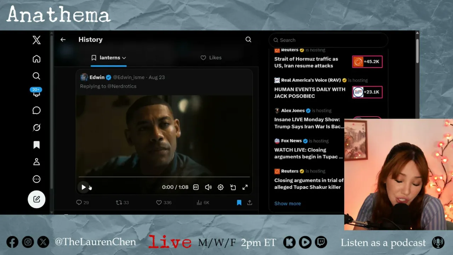Click Show more under live broadcasts

point(287,204)
